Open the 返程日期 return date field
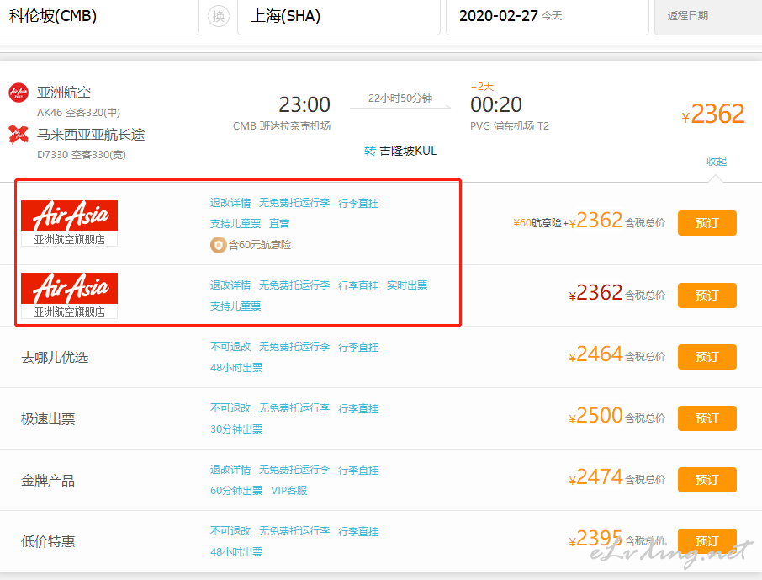This screenshot has height=580, width=762. [x=708, y=17]
